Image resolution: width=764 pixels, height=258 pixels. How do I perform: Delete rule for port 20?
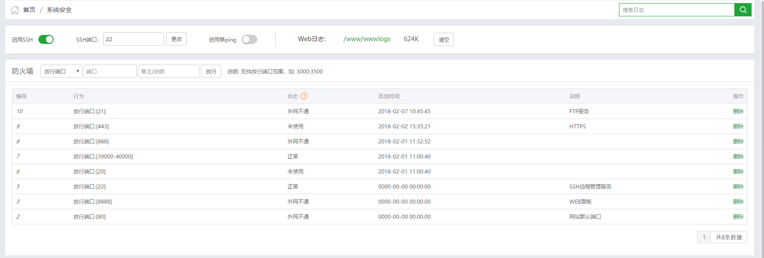738,172
